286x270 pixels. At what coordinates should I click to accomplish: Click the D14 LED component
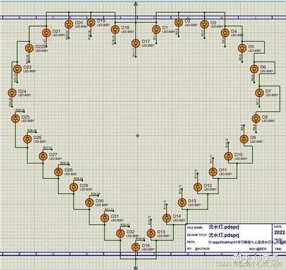pos(167,218)
